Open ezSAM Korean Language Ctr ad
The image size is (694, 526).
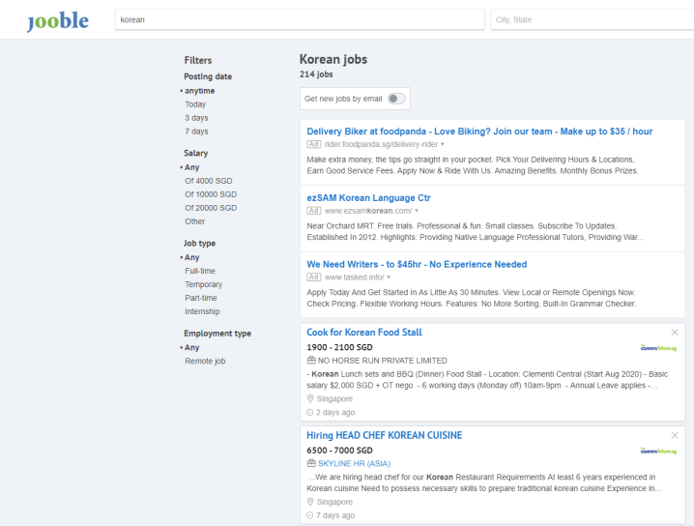click(368, 198)
